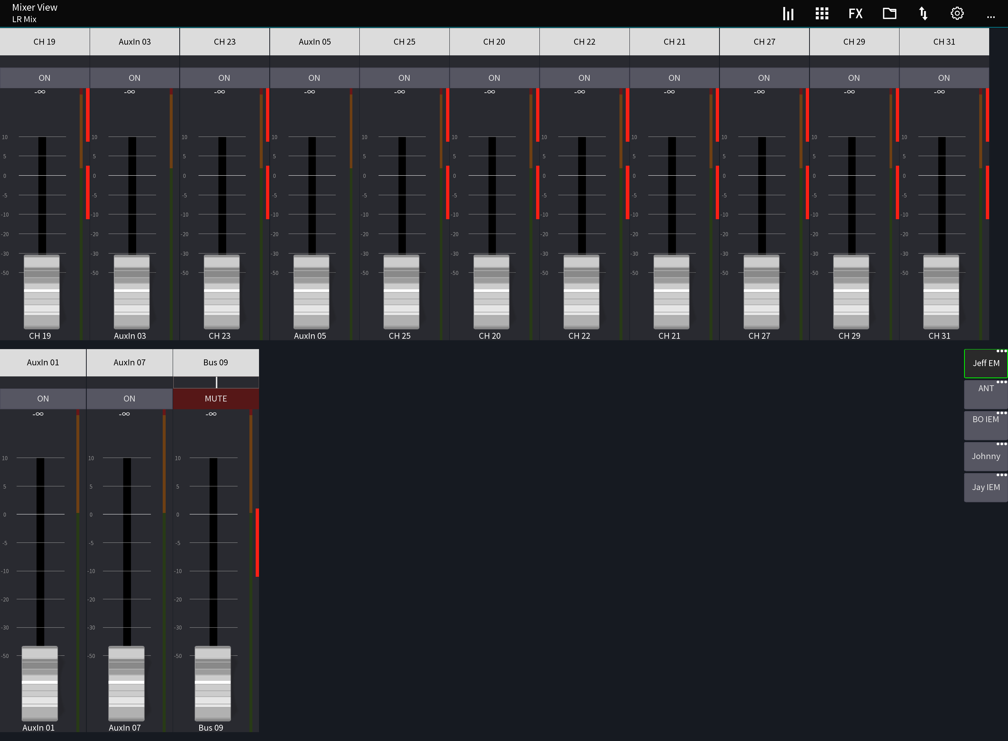Unmute Bus 09 by pressing MUTE

coord(216,398)
